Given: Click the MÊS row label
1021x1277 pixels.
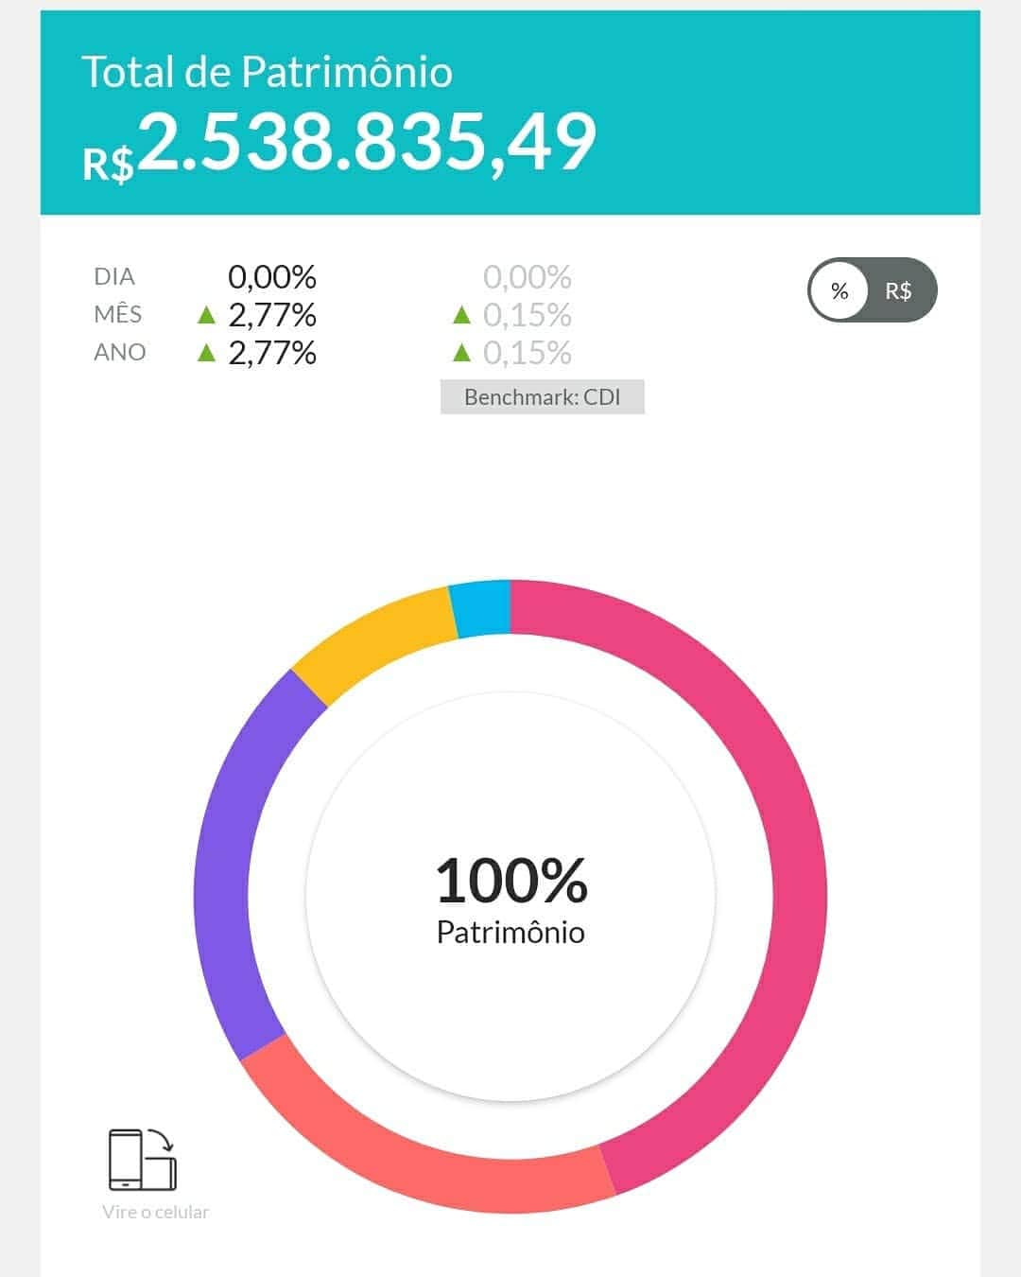Looking at the screenshot, I should [x=118, y=314].
